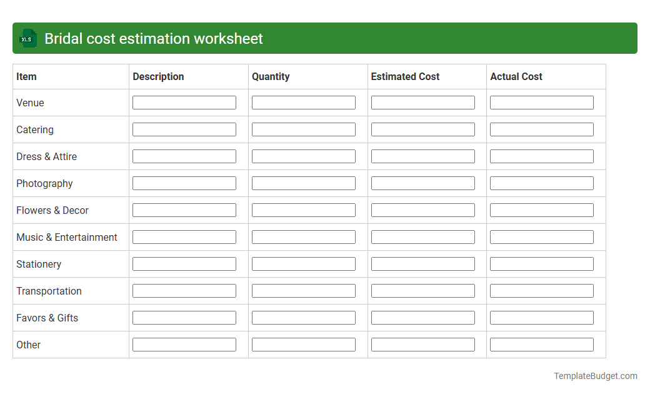This screenshot has width=650, height=394.
Task: Click the Transportation actual cost box
Action: click(x=541, y=290)
